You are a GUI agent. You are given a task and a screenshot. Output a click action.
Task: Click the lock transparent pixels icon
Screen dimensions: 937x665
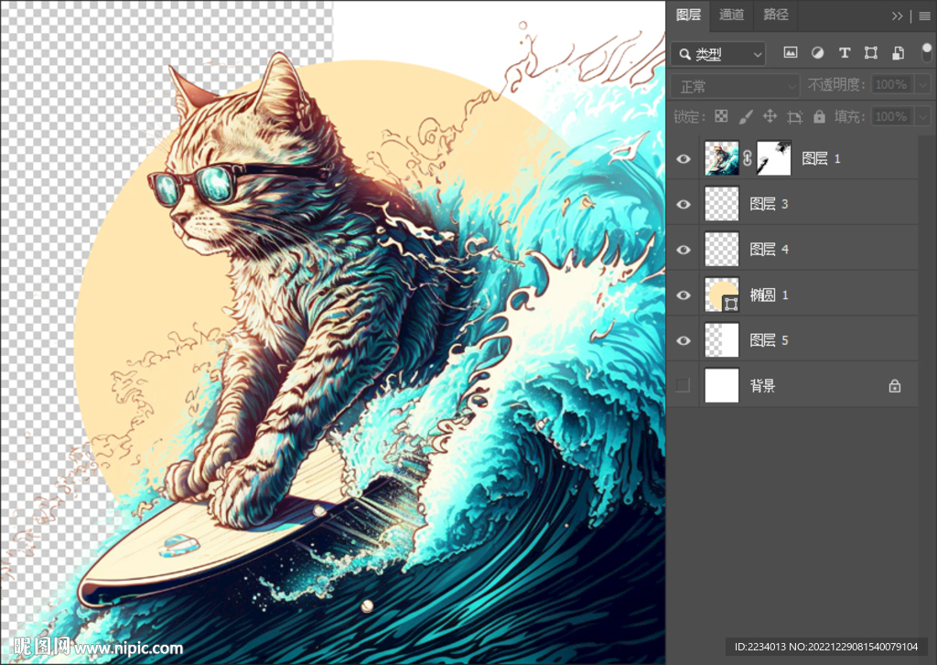[721, 116]
